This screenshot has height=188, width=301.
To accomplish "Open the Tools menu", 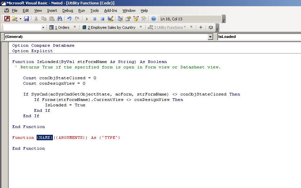I will tap(95, 11).
